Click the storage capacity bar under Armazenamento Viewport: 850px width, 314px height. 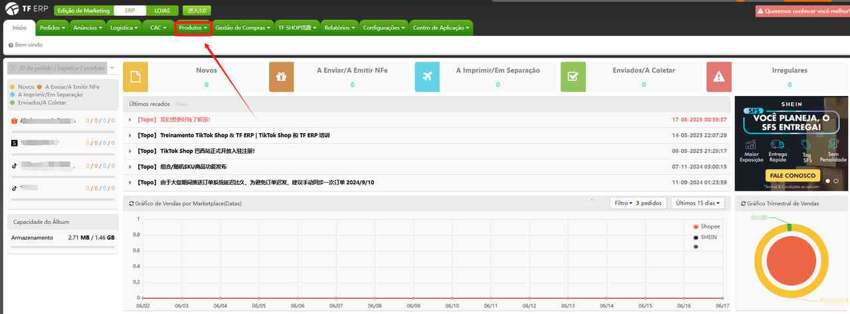tap(62, 246)
